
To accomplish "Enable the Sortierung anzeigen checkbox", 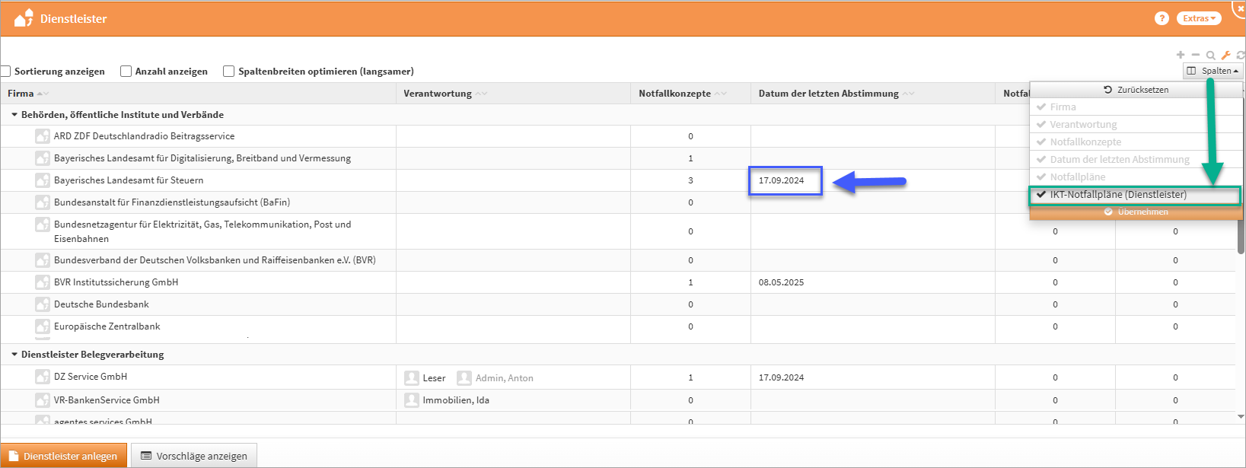I will 5,71.
